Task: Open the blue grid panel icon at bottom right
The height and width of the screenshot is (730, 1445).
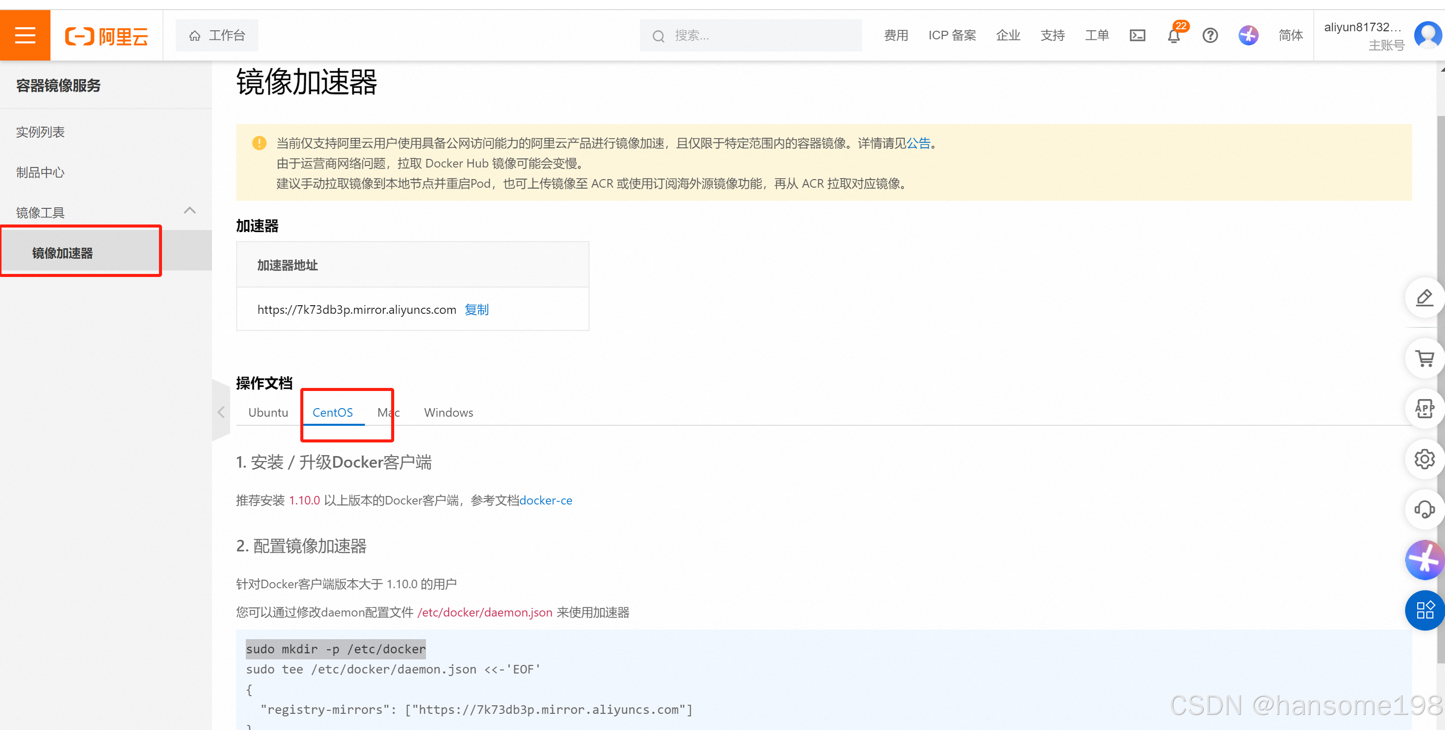Action: [1424, 610]
